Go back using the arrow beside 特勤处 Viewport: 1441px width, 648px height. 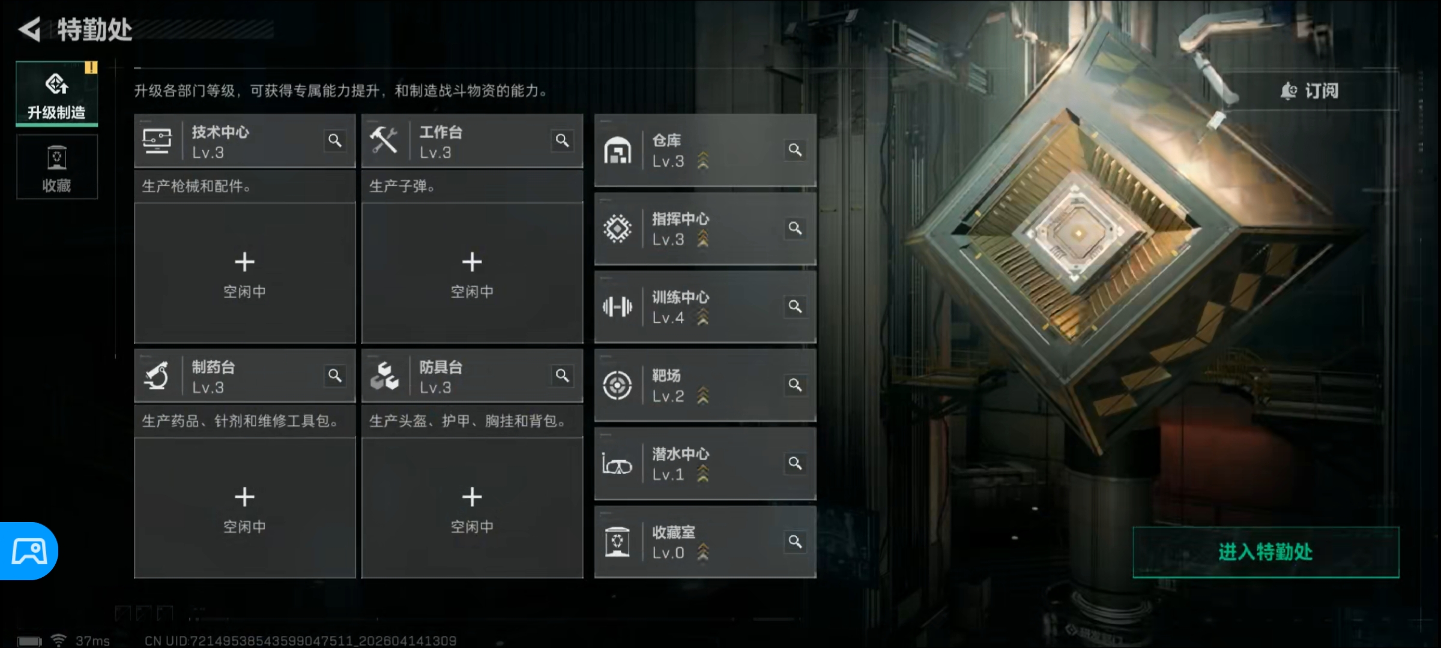point(30,29)
